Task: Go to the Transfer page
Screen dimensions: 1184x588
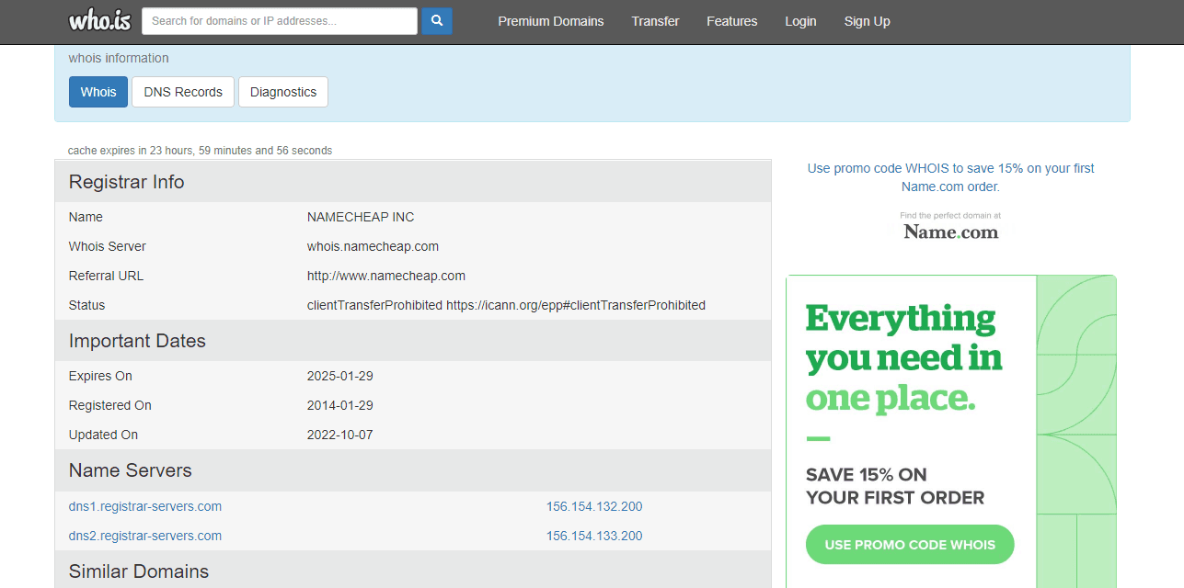Action: tap(655, 21)
